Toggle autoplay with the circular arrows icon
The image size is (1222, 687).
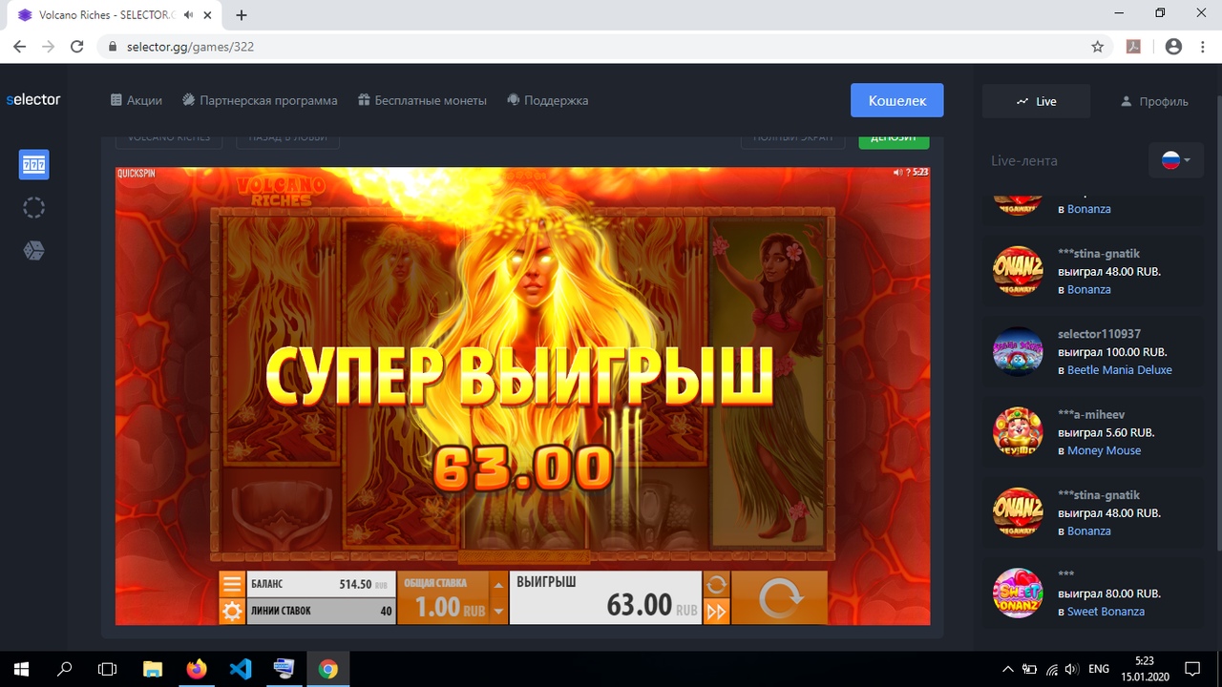pos(716,584)
